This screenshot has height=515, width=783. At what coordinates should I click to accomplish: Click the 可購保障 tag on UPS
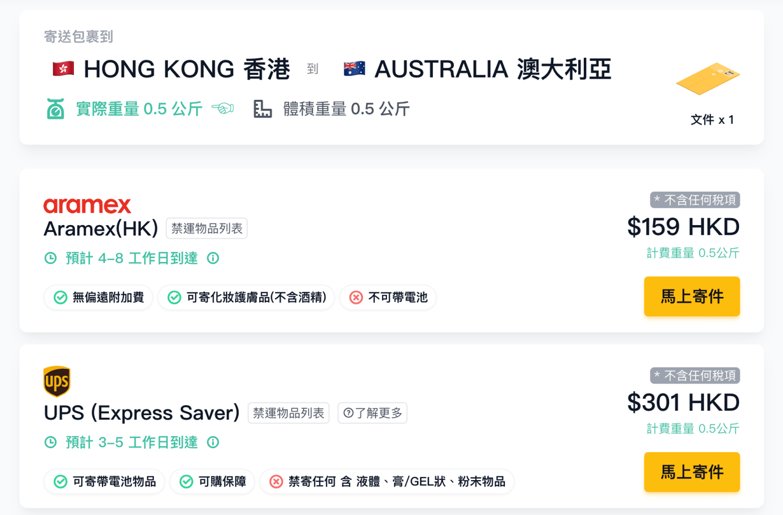(213, 481)
